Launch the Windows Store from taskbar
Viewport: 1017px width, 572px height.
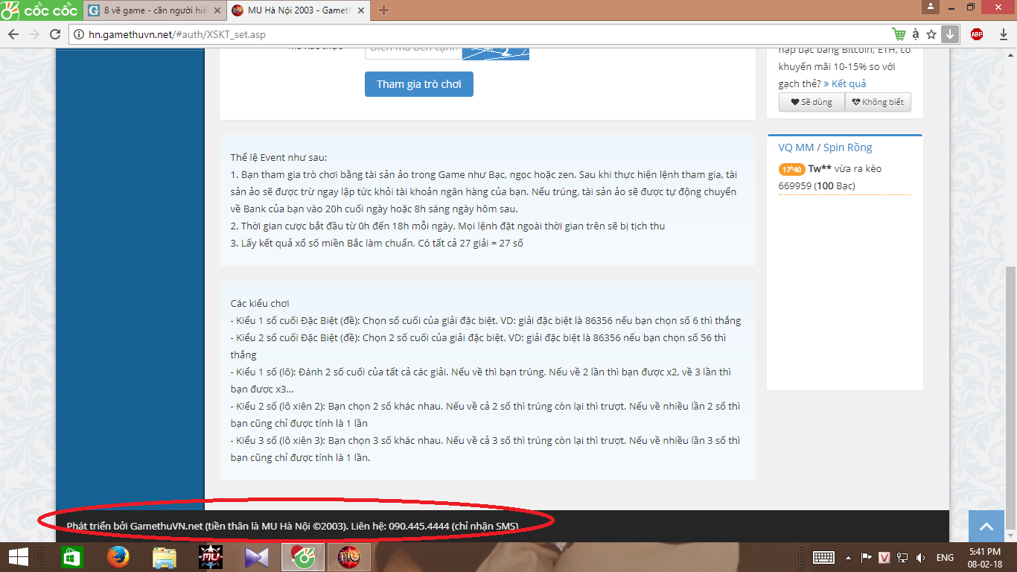(71, 557)
